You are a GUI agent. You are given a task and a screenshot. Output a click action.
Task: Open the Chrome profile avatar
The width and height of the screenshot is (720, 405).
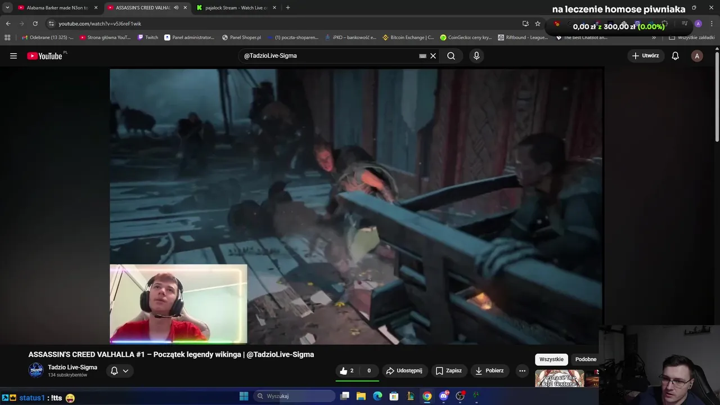[x=698, y=24]
